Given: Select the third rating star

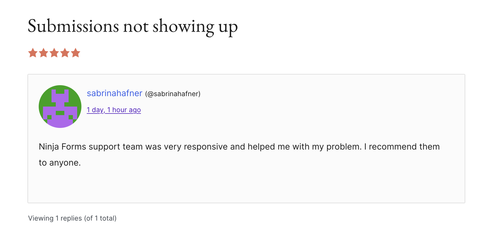Looking at the screenshot, I should point(54,53).
